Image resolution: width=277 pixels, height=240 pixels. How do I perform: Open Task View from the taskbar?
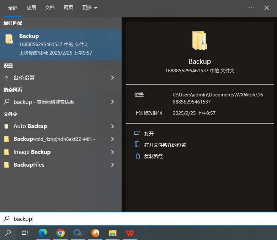(x=25, y=233)
